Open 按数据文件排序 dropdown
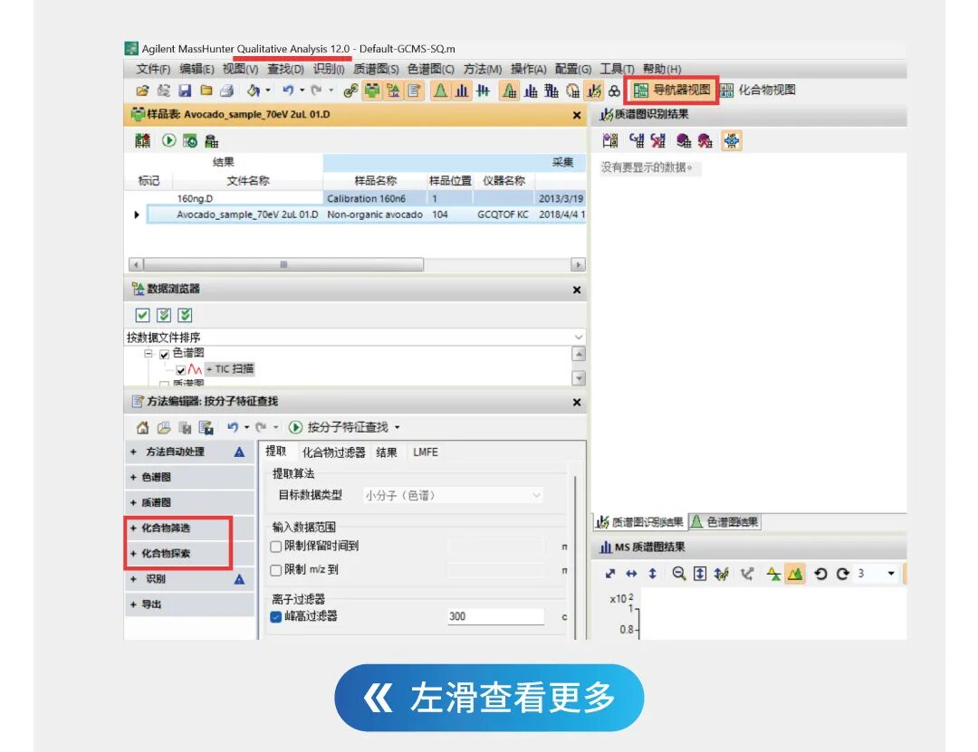The width and height of the screenshot is (978, 752). 578,338
